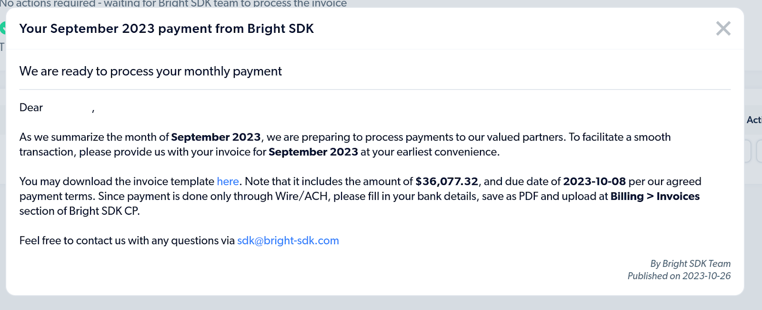Click the "Published on 2023-10-26" date
762x310 pixels.
click(x=679, y=276)
